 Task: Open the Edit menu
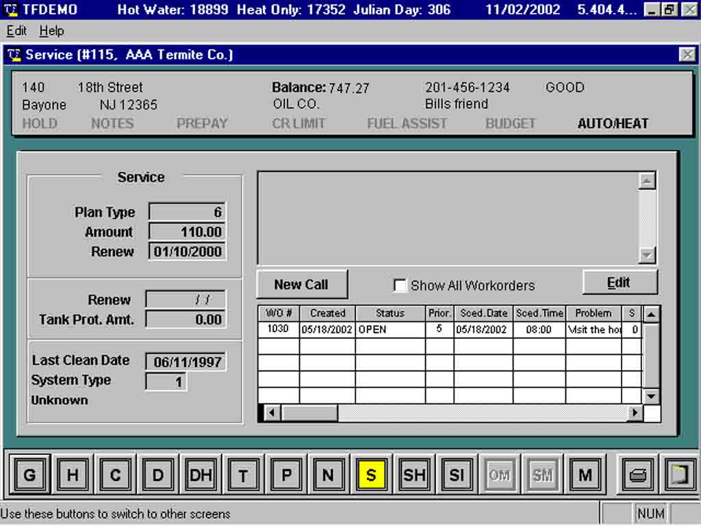[16, 31]
